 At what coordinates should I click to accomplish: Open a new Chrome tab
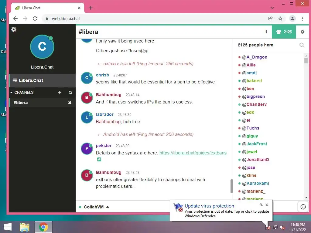coord(91,8)
